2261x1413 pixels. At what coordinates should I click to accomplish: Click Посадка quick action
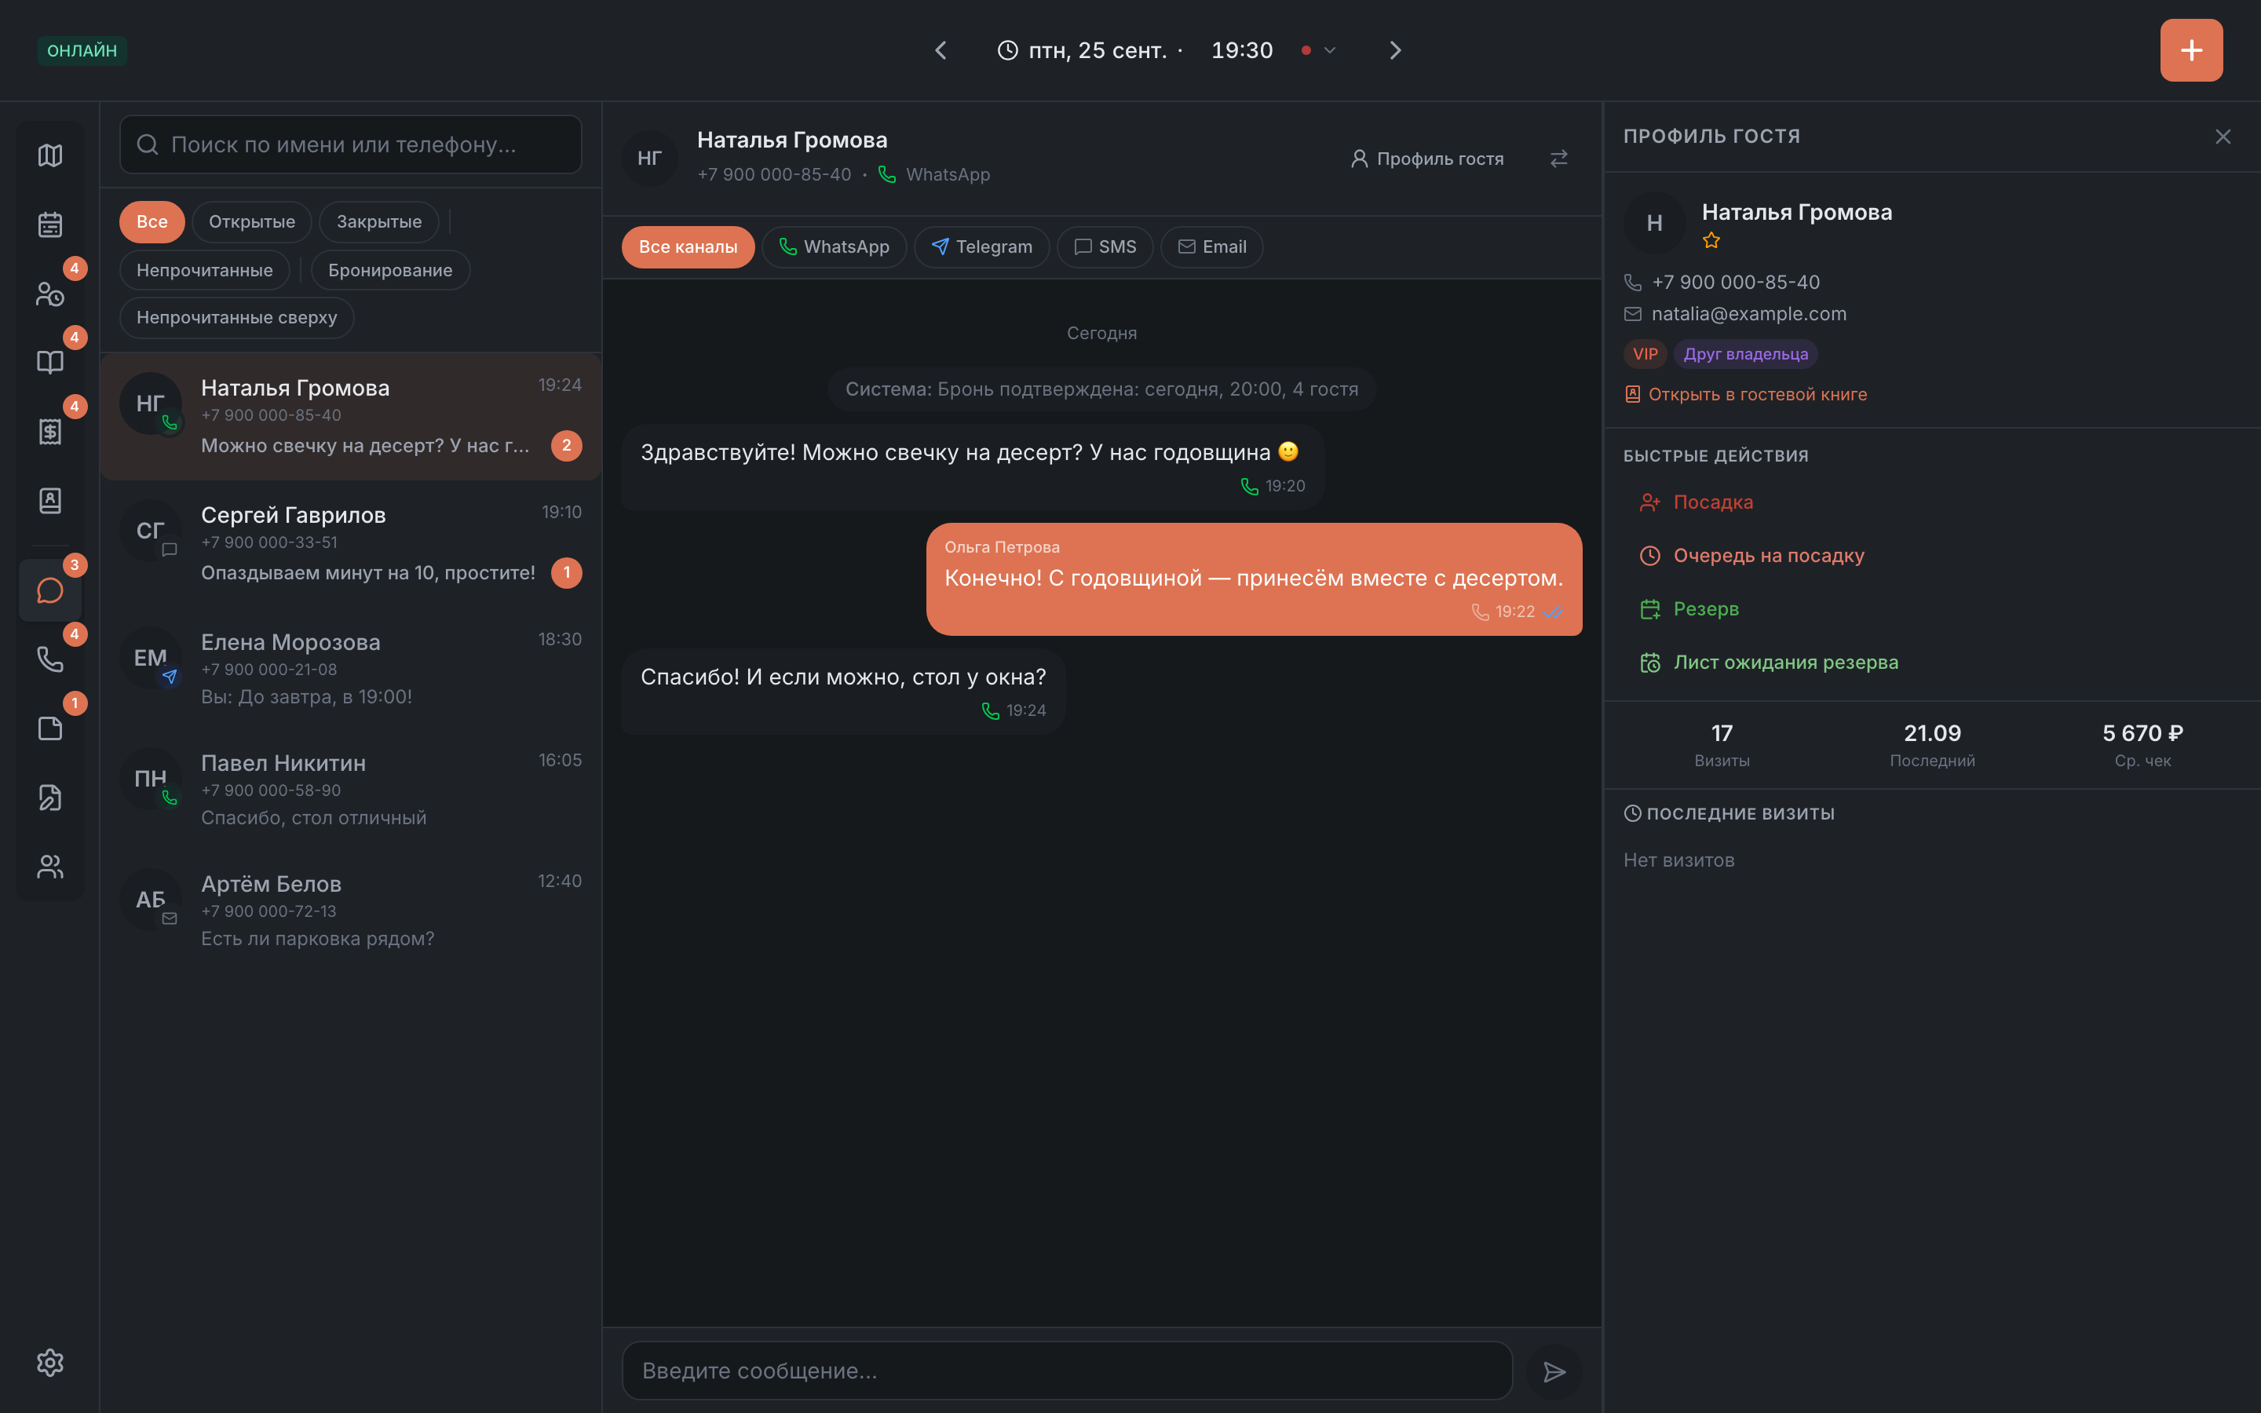tap(1697, 502)
